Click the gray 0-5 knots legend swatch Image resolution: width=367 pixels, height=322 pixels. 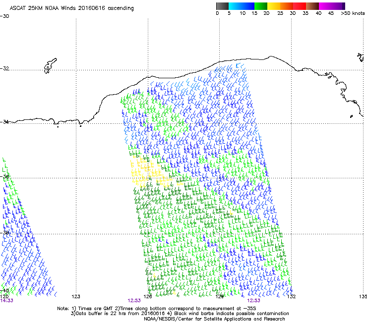223,6
